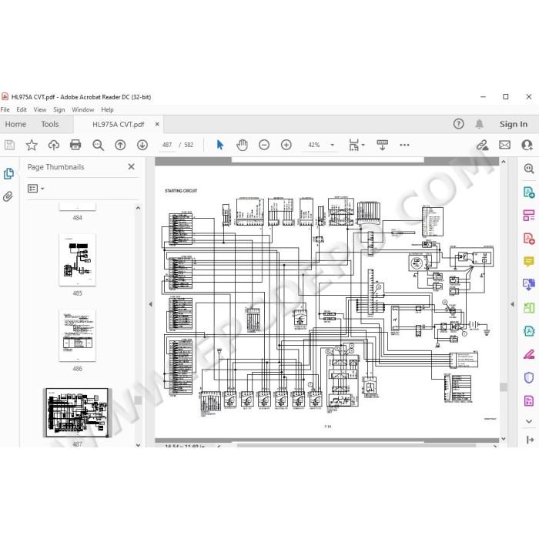539x539 pixels.
Task: Upload file to cloud icon
Action: [x=54, y=145]
